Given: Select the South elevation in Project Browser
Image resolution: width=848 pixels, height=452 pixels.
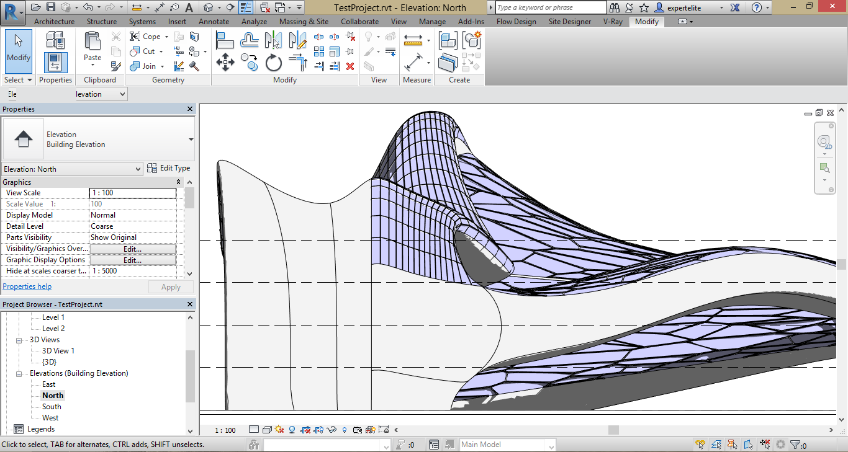Looking at the screenshot, I should [x=52, y=406].
